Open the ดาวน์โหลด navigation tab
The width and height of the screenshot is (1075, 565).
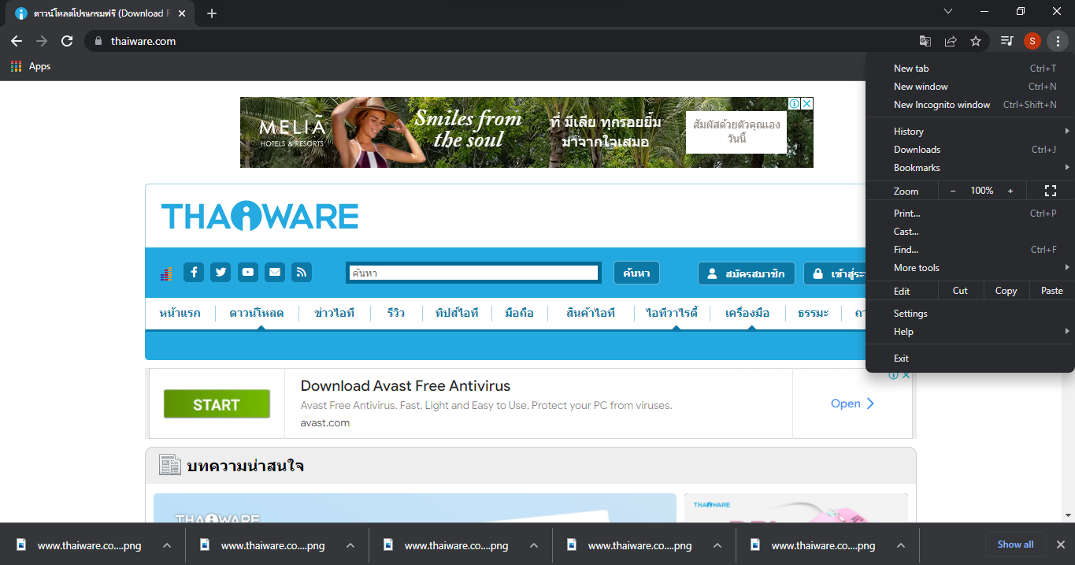257,313
